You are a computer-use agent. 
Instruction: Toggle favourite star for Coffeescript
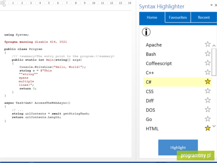[x=208, y=63]
